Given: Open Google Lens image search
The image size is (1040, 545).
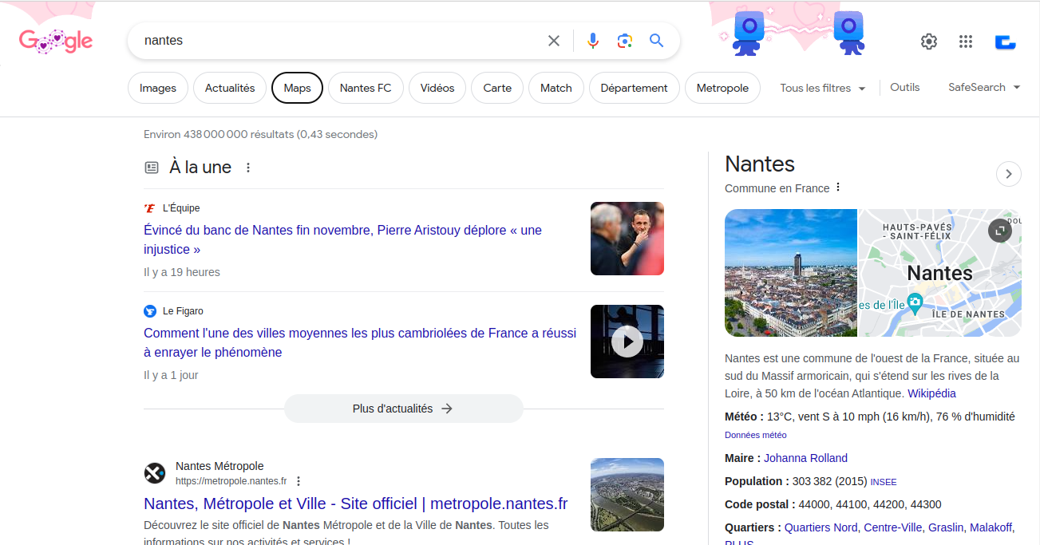Looking at the screenshot, I should click(x=624, y=41).
